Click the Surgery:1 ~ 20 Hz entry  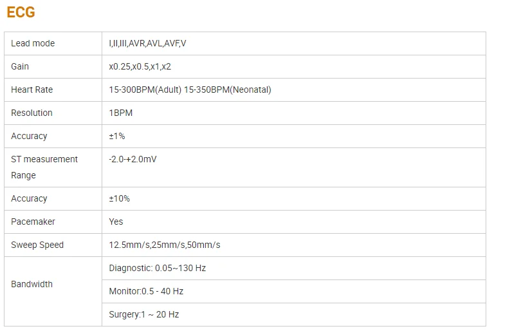pos(143,315)
